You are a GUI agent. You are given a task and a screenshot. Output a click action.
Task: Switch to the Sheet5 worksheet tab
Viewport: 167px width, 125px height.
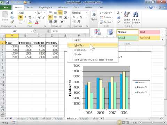pyautogui.click(x=34, y=118)
